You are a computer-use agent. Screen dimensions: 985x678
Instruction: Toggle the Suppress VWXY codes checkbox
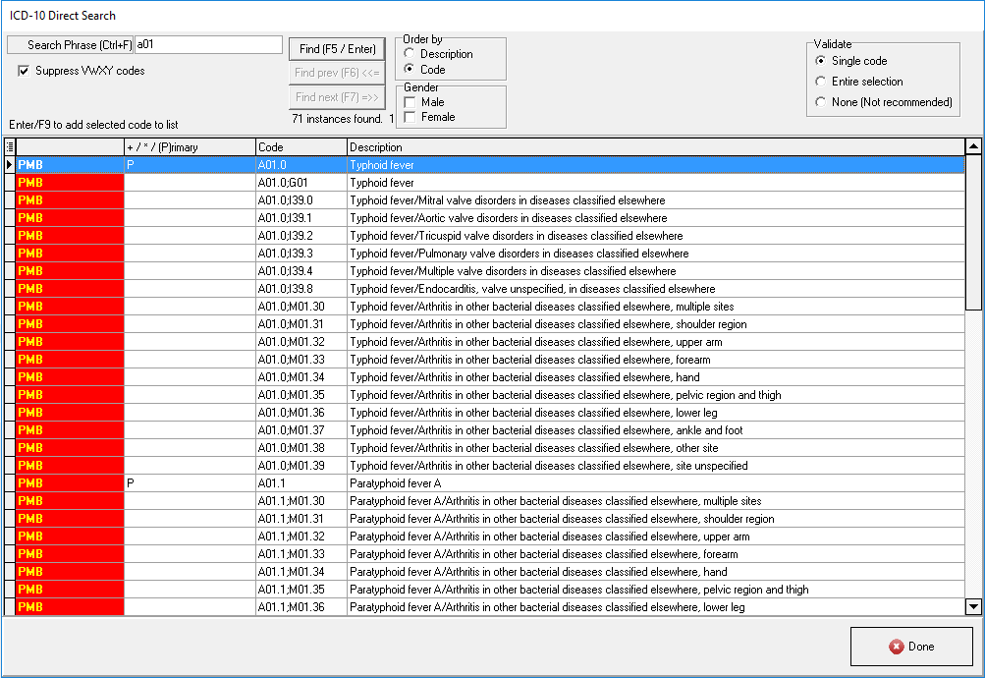click(24, 71)
